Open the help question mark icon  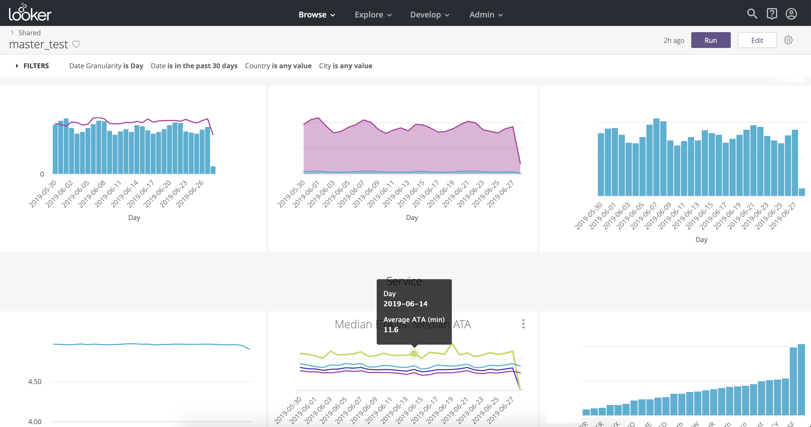[772, 14]
